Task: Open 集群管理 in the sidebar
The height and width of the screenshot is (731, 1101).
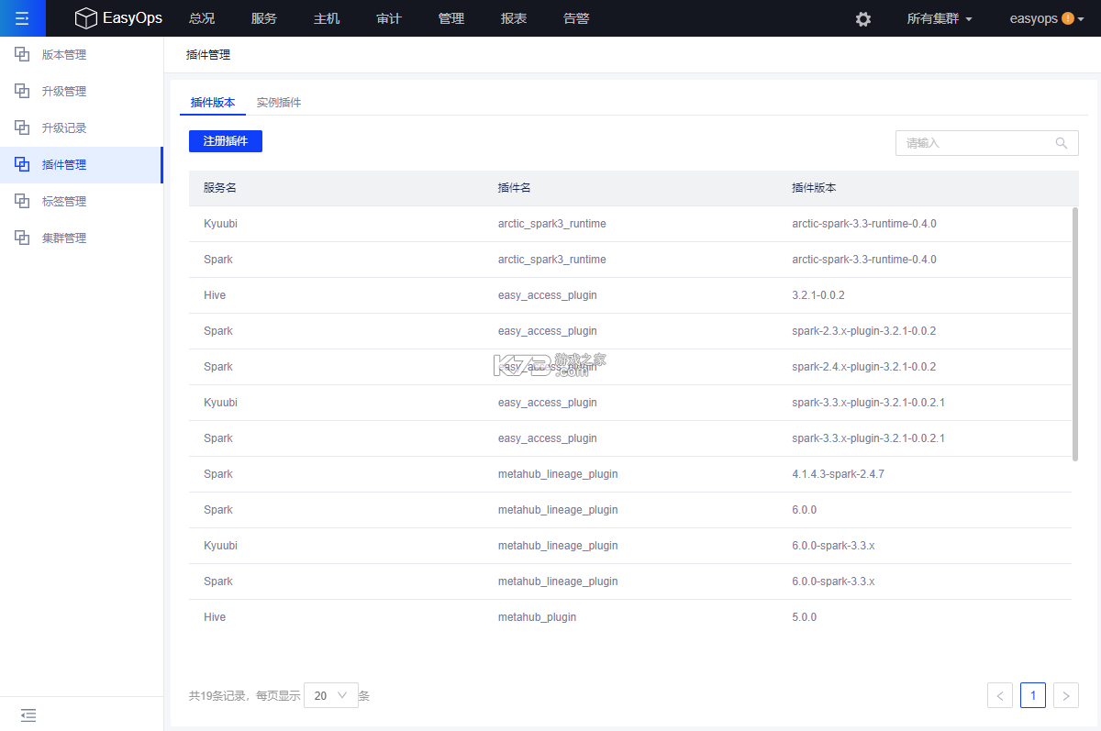Action: [64, 238]
